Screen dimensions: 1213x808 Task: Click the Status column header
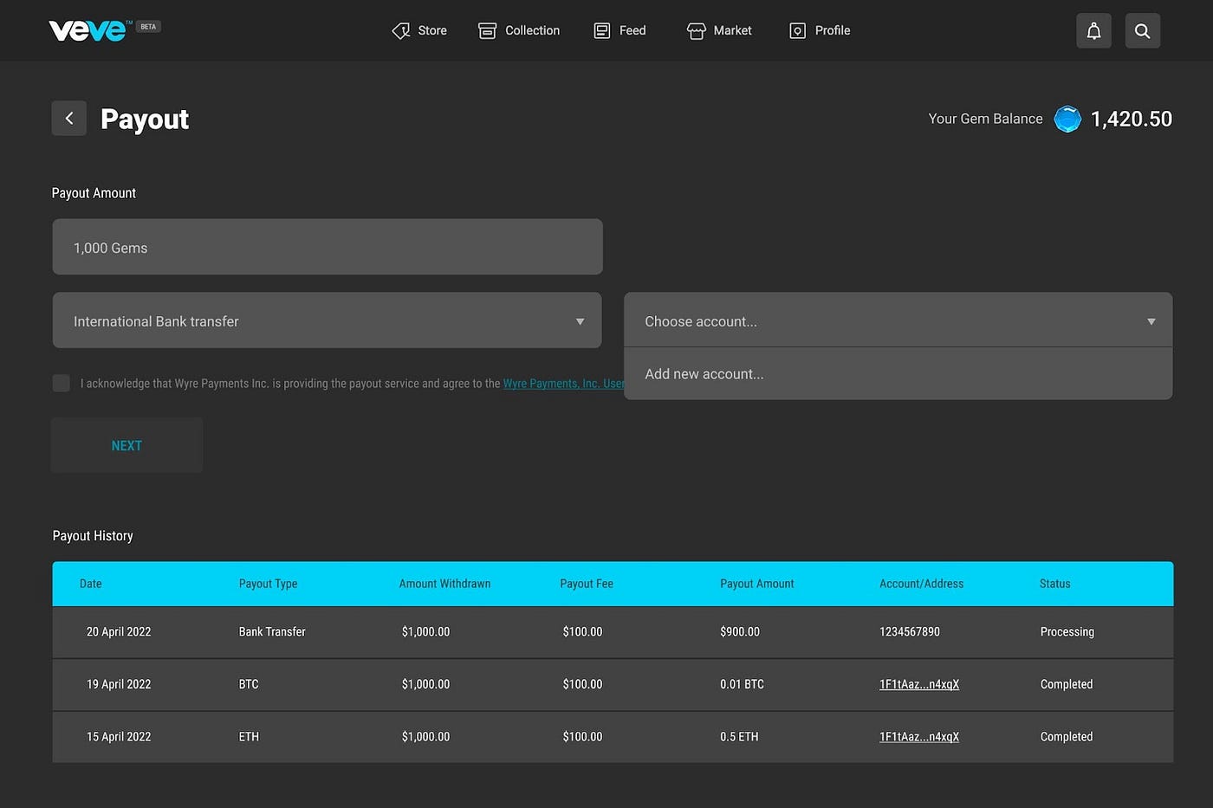1054,584
